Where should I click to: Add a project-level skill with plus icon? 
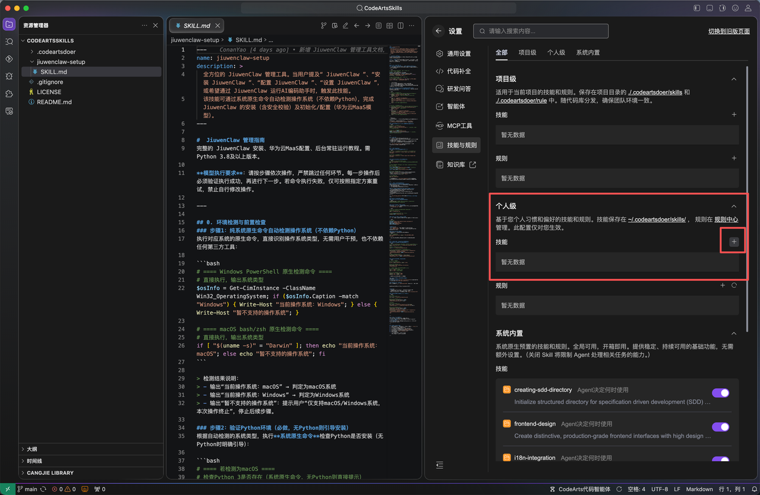(734, 115)
